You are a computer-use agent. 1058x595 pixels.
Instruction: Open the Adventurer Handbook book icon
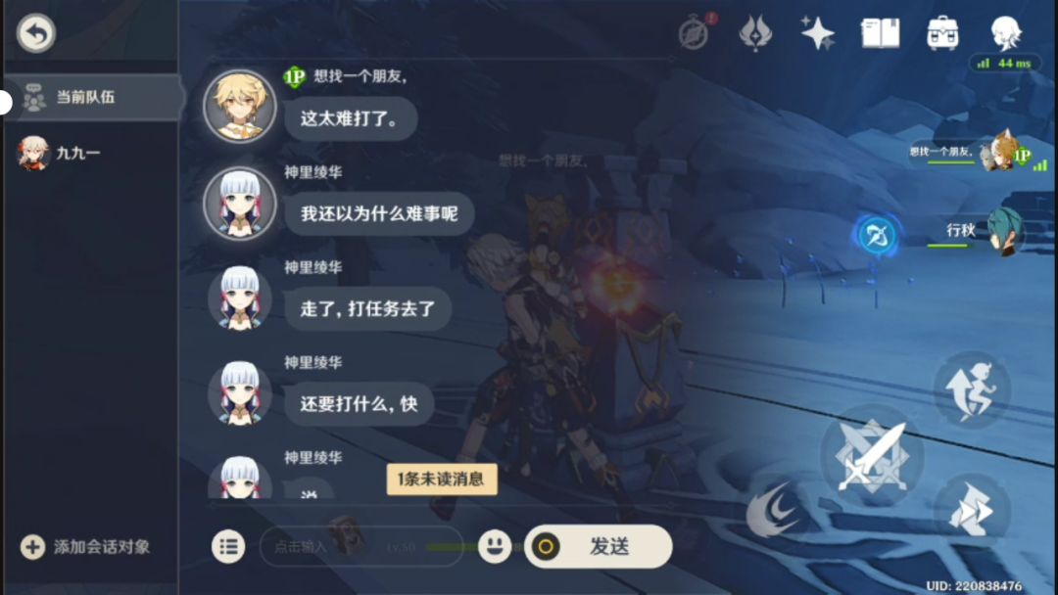(x=880, y=33)
